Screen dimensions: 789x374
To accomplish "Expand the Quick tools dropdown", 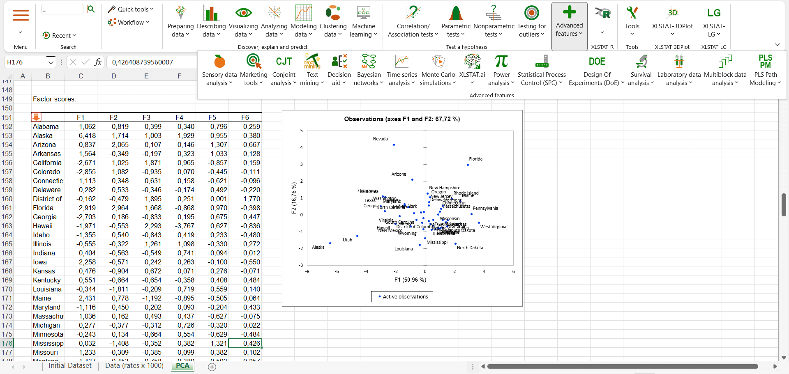I will [x=131, y=9].
